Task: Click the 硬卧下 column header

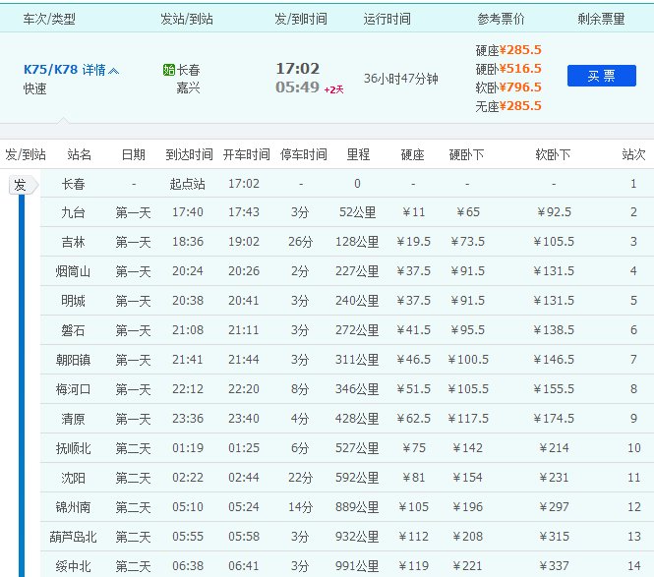Action: click(x=466, y=154)
